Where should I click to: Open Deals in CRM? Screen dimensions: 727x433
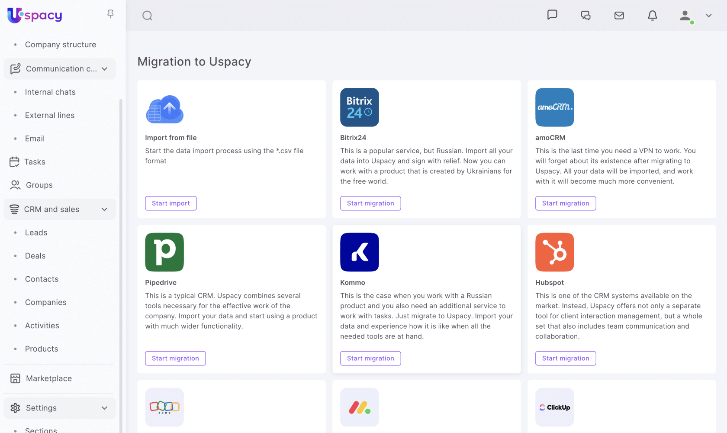coord(35,256)
